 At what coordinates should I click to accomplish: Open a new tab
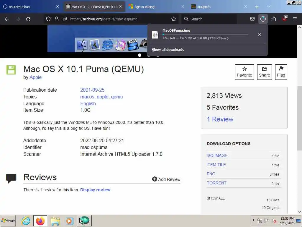257,7
